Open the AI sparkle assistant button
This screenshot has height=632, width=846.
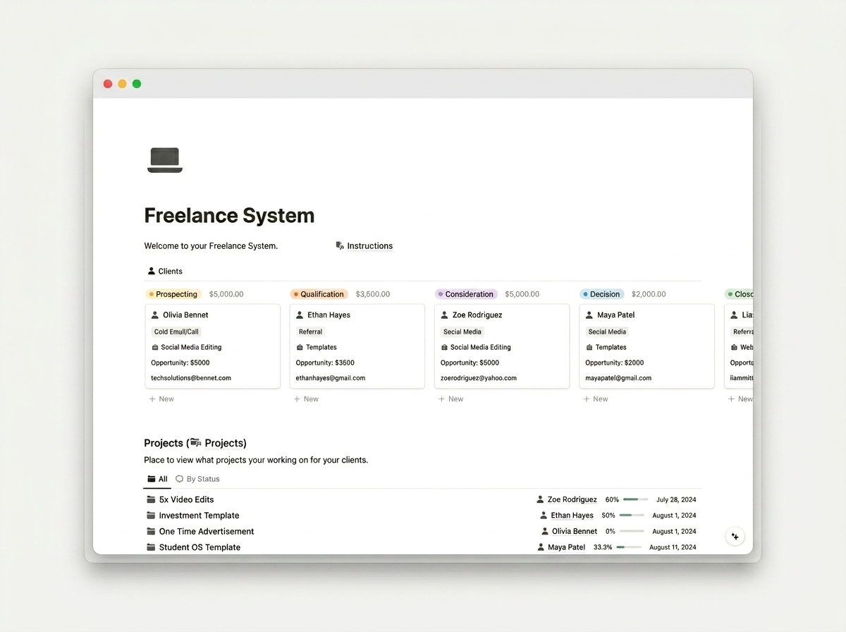pyautogui.click(x=735, y=537)
